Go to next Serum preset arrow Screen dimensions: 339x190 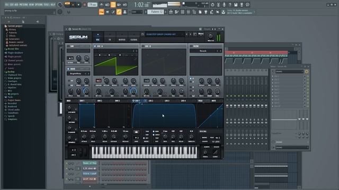191,34
